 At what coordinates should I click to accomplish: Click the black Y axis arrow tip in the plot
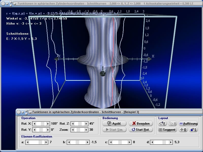pyautogui.click(x=103, y=73)
